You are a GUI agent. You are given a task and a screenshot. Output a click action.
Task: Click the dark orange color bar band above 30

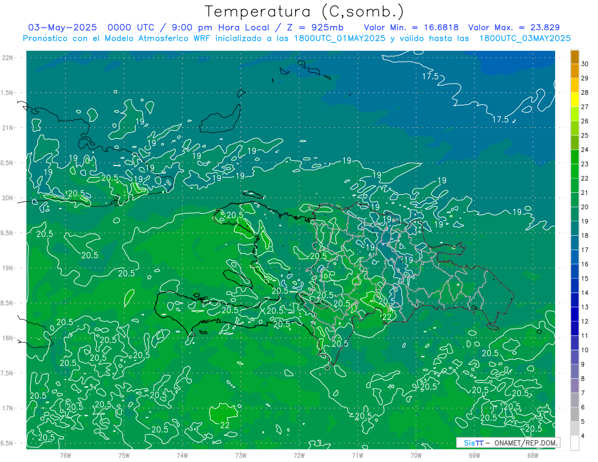pyautogui.click(x=575, y=57)
